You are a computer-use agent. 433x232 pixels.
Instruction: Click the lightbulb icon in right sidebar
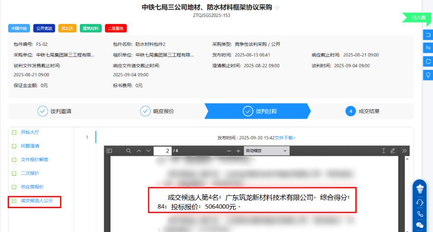tap(428, 74)
